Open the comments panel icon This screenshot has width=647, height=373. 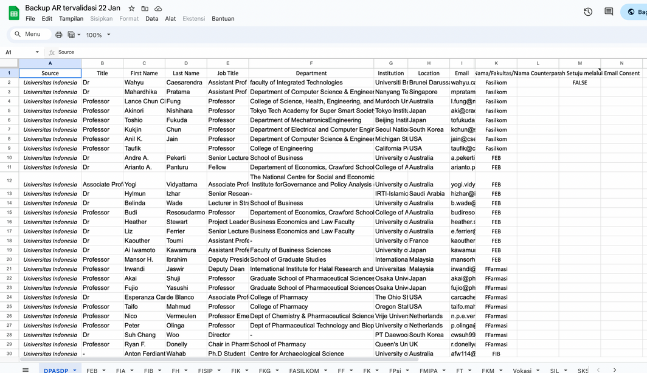pyautogui.click(x=609, y=12)
